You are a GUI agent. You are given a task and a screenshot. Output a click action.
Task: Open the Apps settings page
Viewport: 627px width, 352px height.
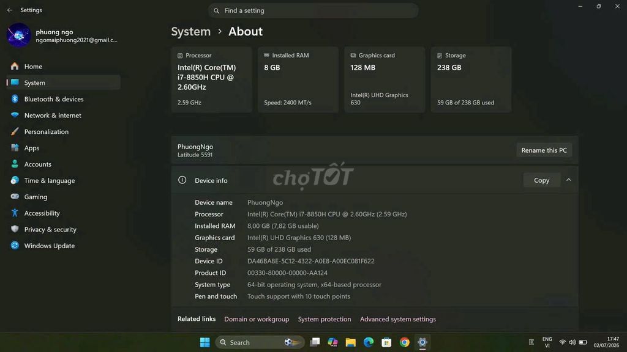[x=63, y=148]
